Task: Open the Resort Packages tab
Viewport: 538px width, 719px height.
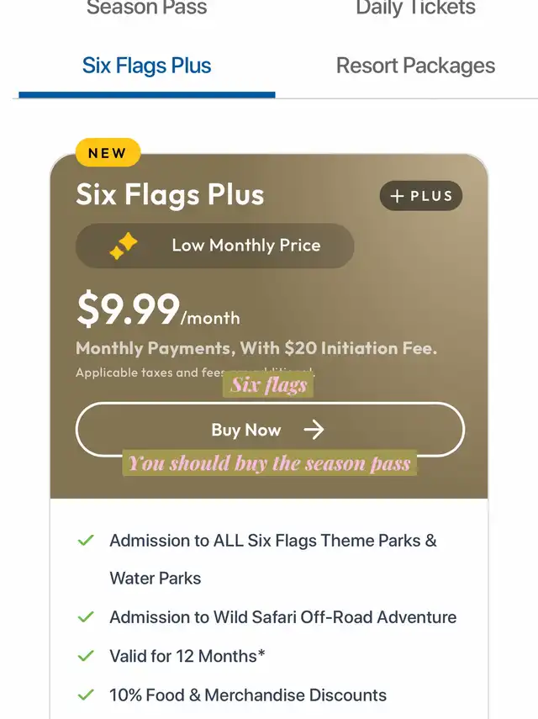Action: point(415,66)
